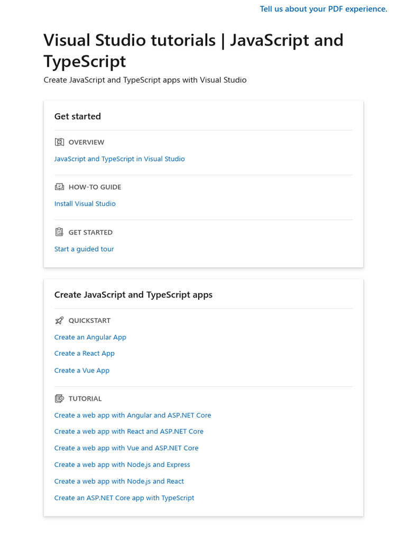Click the Get Started clipboard icon
The height and width of the screenshot is (542, 406).
[59, 232]
